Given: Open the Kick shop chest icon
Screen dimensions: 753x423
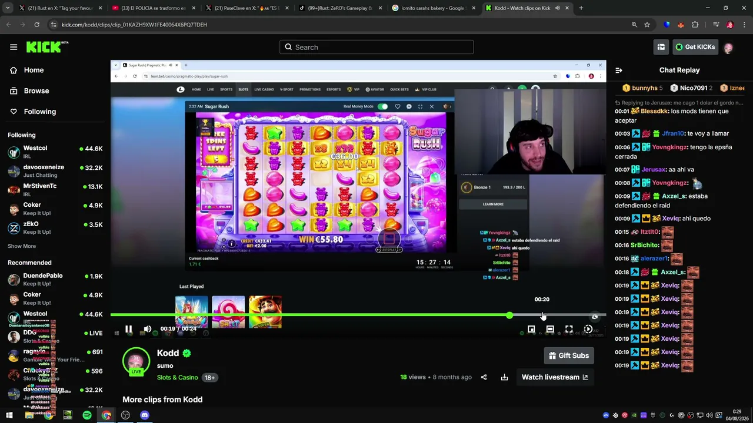Looking at the screenshot, I should (x=661, y=47).
